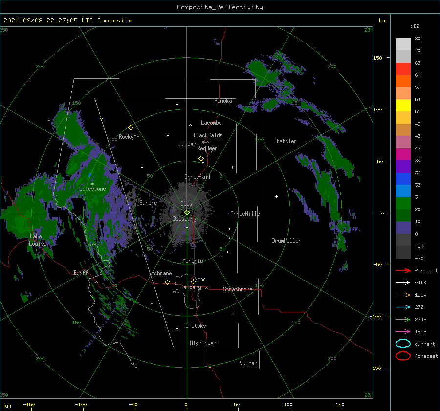440x411 pixels.
Task: Click the cyan 27ZW arrow legend icon
Action: (x=403, y=307)
